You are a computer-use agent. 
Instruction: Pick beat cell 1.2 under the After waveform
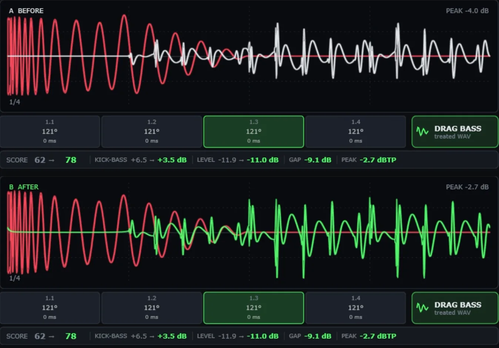[x=152, y=308]
